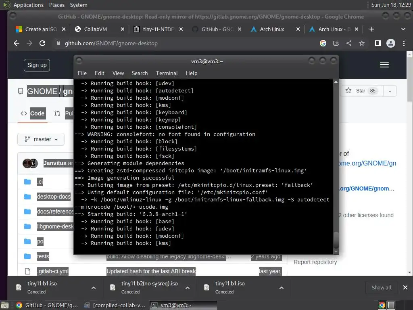Open terminal Edit menu

100,73
